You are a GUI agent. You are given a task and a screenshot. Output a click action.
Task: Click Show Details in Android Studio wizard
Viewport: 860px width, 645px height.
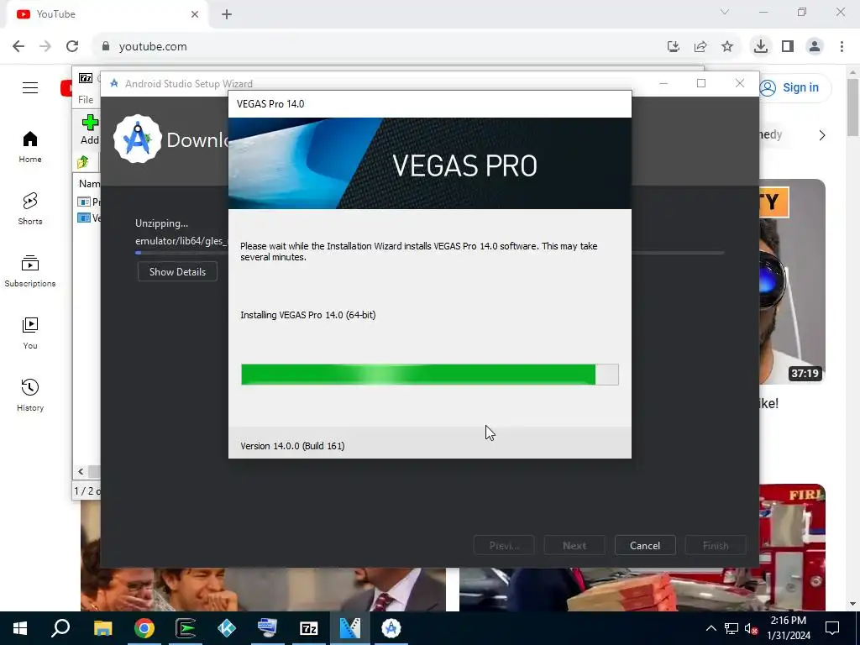(177, 271)
